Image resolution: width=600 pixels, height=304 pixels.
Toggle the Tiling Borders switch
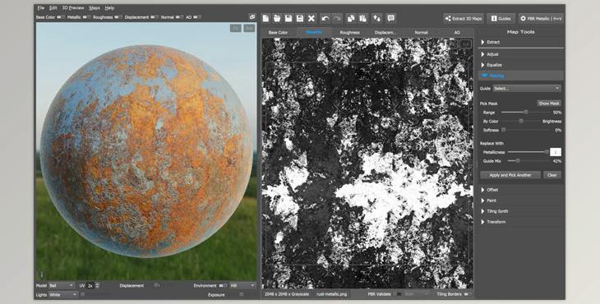[468, 294]
